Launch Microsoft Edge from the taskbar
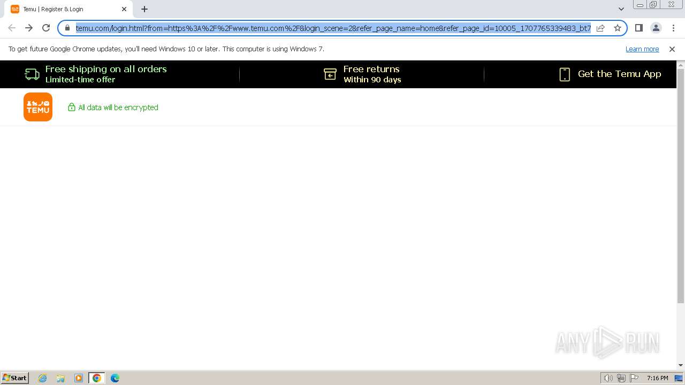Viewport: 685px width, 385px height. coord(115,378)
